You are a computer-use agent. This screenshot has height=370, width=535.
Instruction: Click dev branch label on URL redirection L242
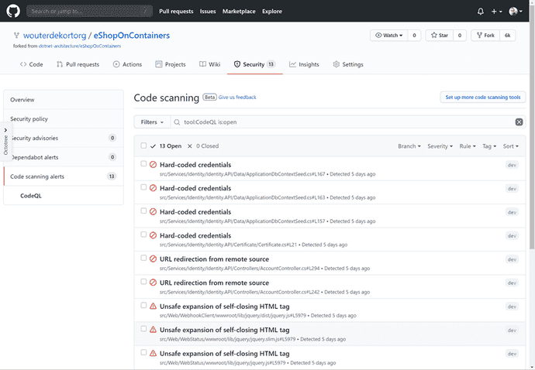pyautogui.click(x=512, y=283)
